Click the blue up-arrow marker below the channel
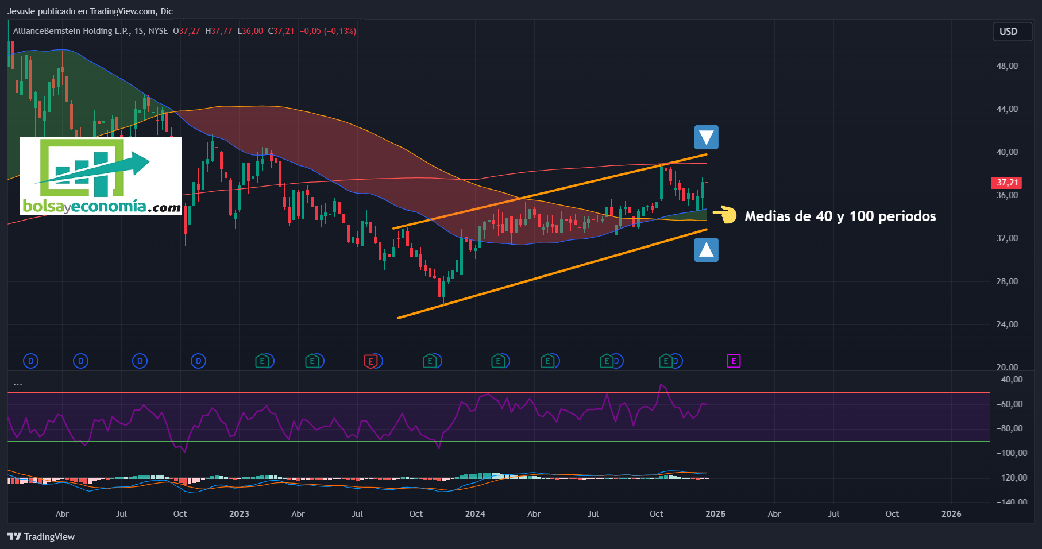This screenshot has height=549, width=1042. click(x=706, y=250)
